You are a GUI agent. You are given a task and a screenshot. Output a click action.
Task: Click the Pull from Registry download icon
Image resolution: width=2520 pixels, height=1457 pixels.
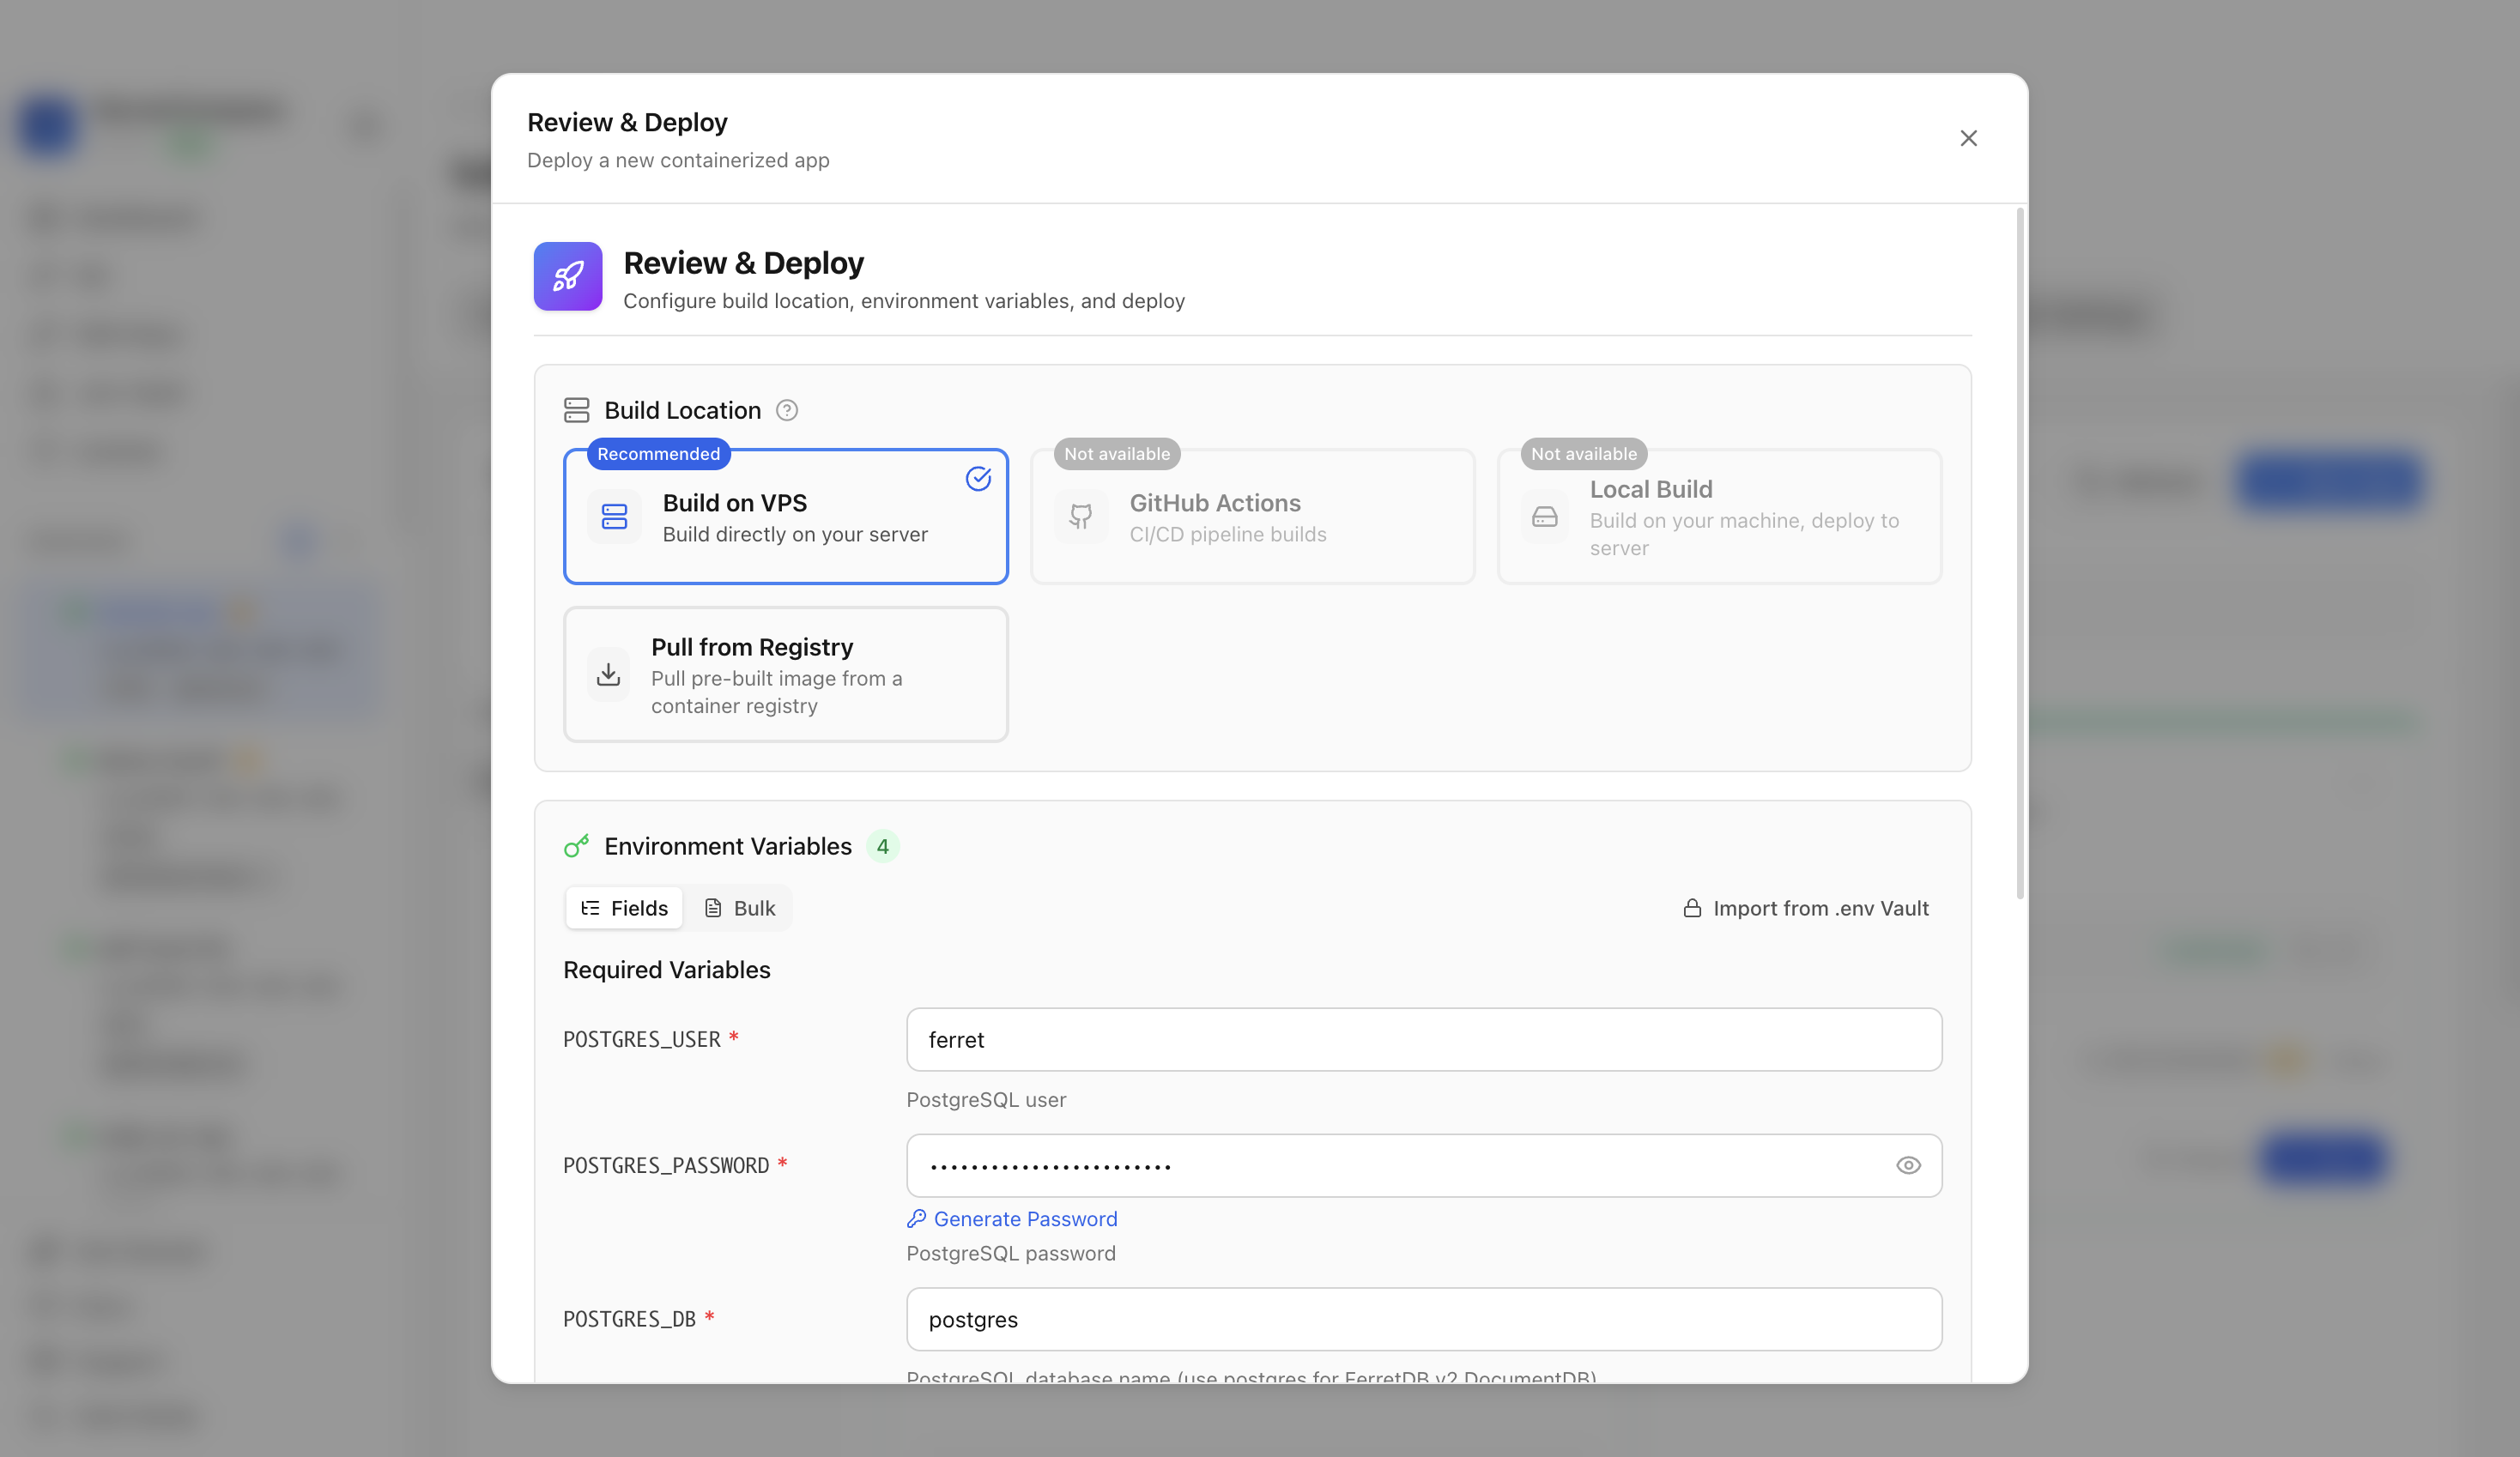(608, 675)
